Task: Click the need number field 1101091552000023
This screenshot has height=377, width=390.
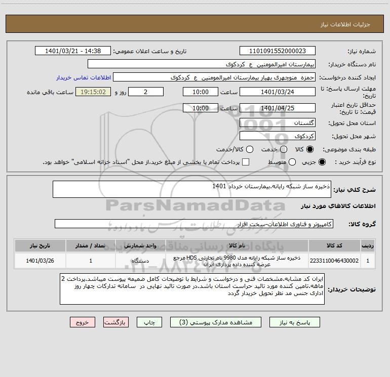Action: [x=278, y=51]
